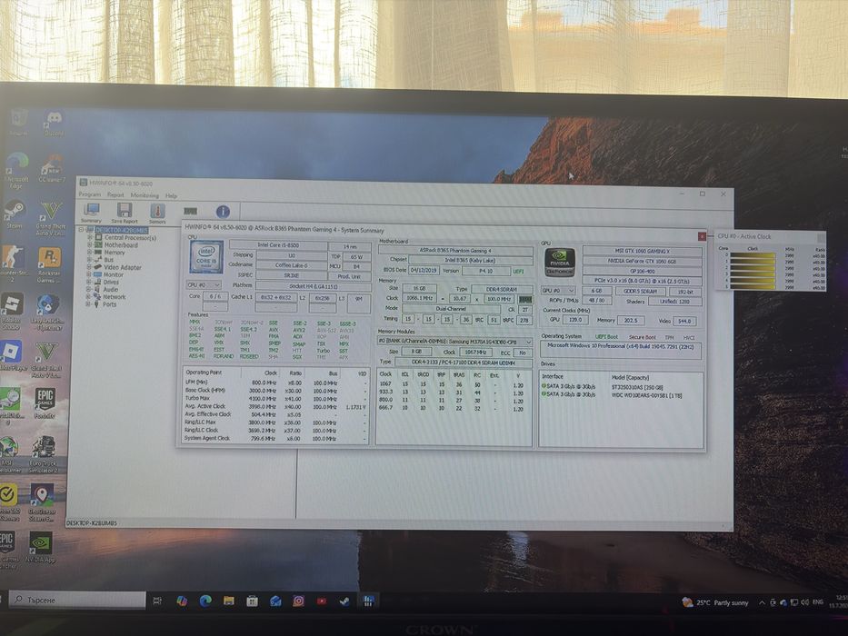Expand the Motherboard tree node

coord(90,245)
